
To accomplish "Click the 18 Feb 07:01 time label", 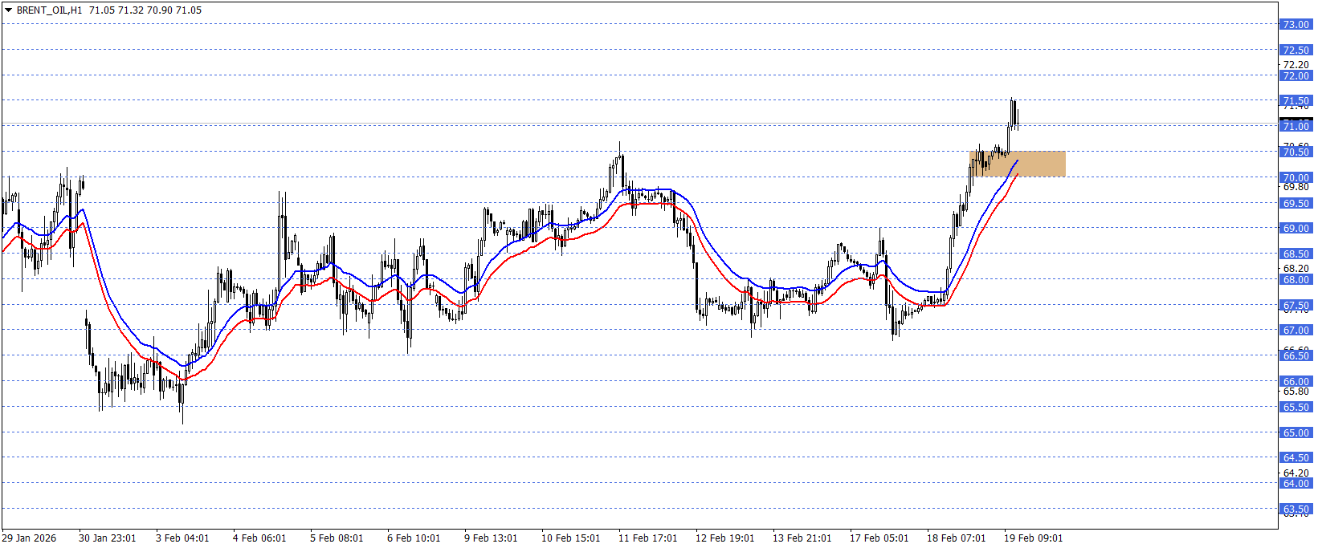I will point(956,538).
